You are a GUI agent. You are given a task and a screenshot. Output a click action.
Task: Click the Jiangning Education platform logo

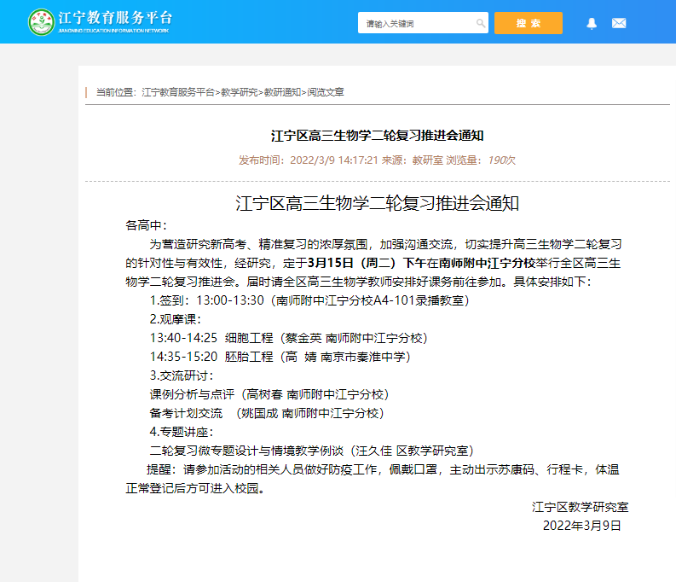42,22
